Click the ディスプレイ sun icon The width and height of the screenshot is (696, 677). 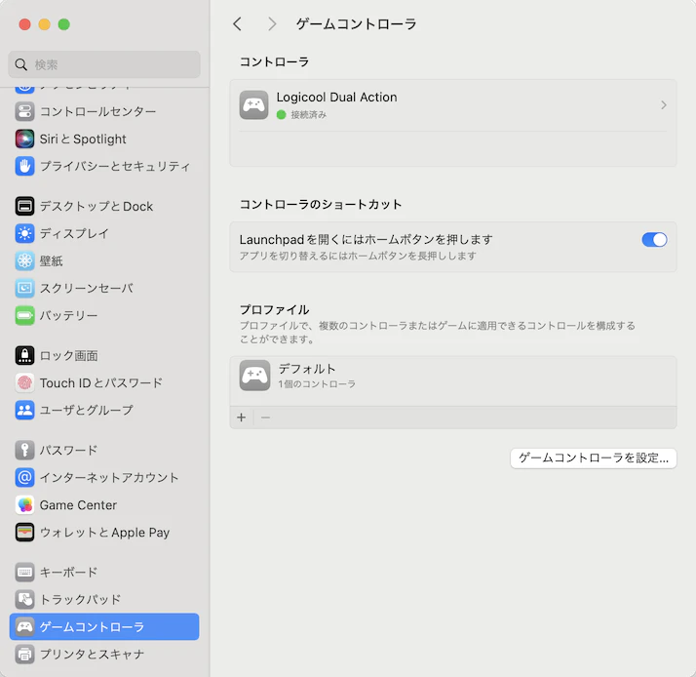tap(24, 234)
